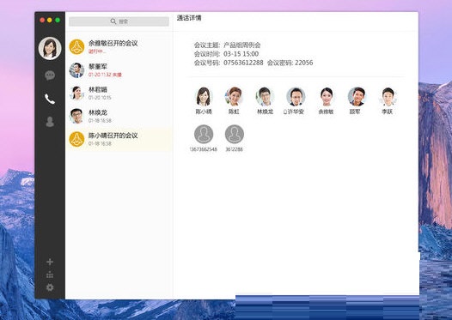Click the plus add icon in sidebar

(50, 262)
